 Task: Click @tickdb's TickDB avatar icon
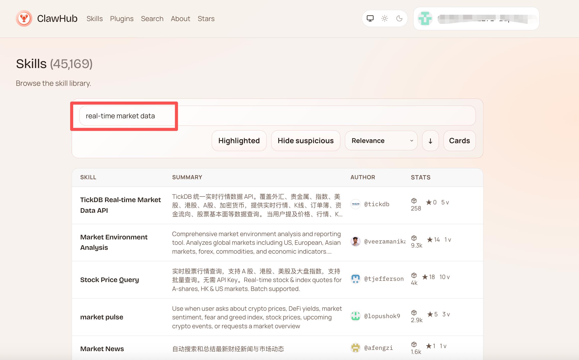click(355, 204)
